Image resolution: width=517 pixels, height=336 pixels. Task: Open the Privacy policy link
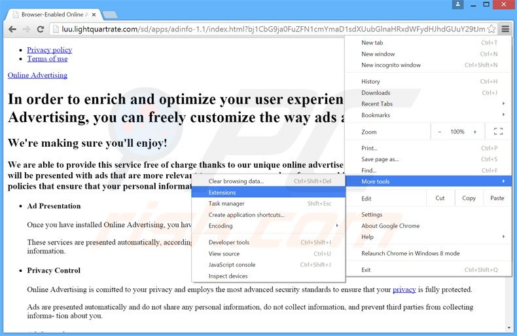point(50,50)
